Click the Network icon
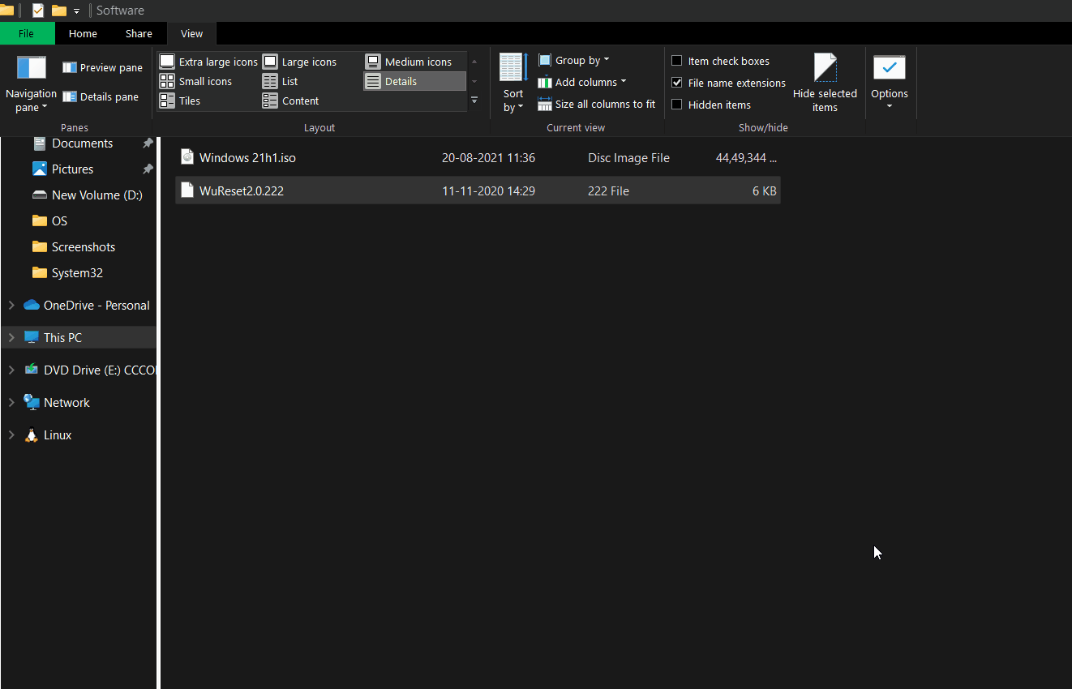 [x=32, y=402]
